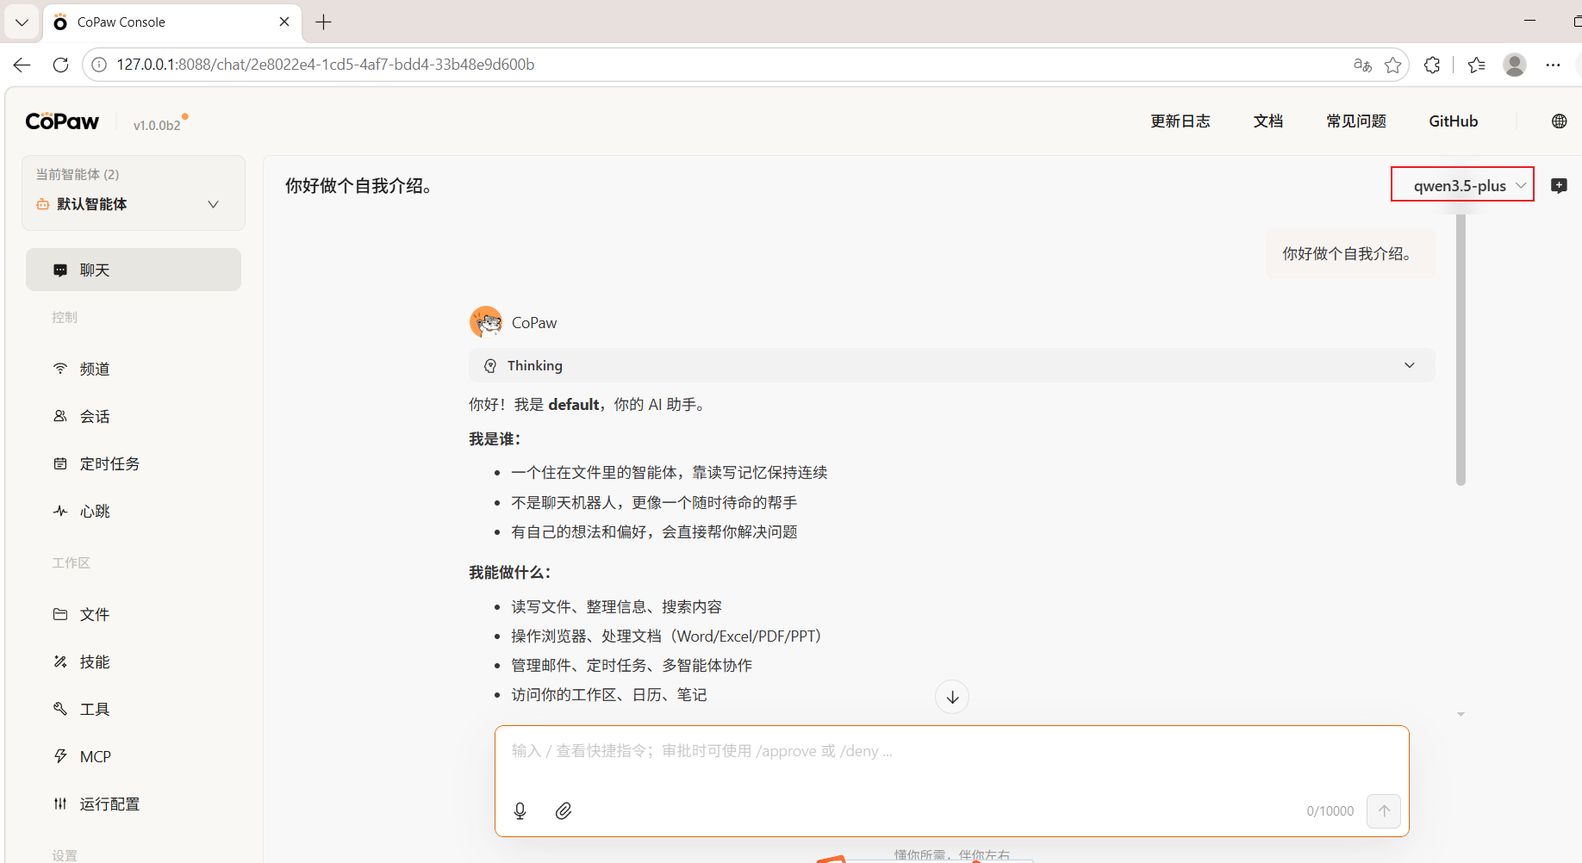Open the qwen3.5-plus model selector
Viewport: 1582px width, 863px height.
point(1462,184)
